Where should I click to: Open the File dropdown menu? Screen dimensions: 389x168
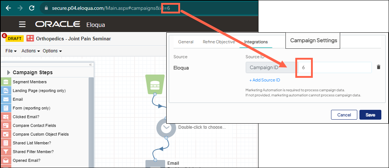coord(11,51)
